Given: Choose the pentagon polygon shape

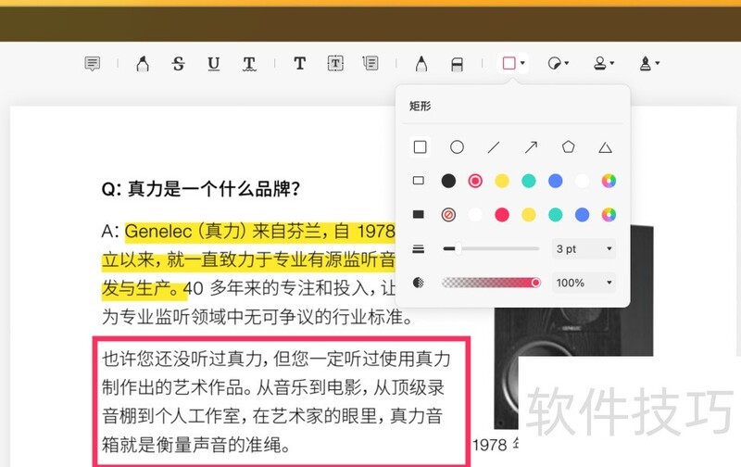Looking at the screenshot, I should click(568, 147).
